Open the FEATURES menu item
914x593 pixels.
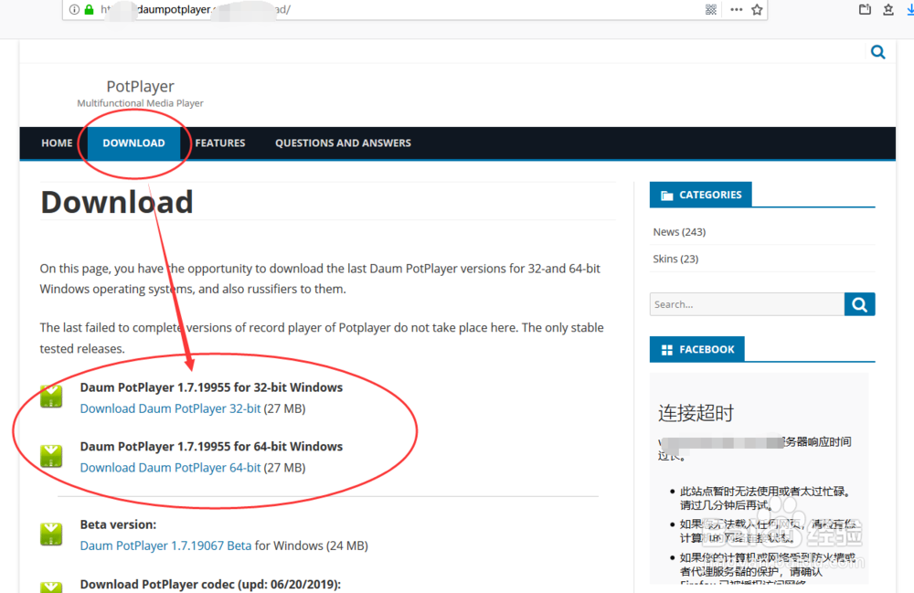[219, 143]
